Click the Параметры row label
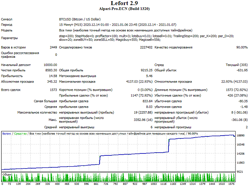Screen dimensions: 249x186 click(9, 38)
